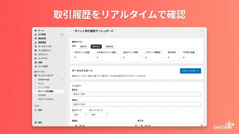Click the 付与ポイント総数 stat card
The width and height of the screenshot is (239, 134).
click(x=82, y=55)
